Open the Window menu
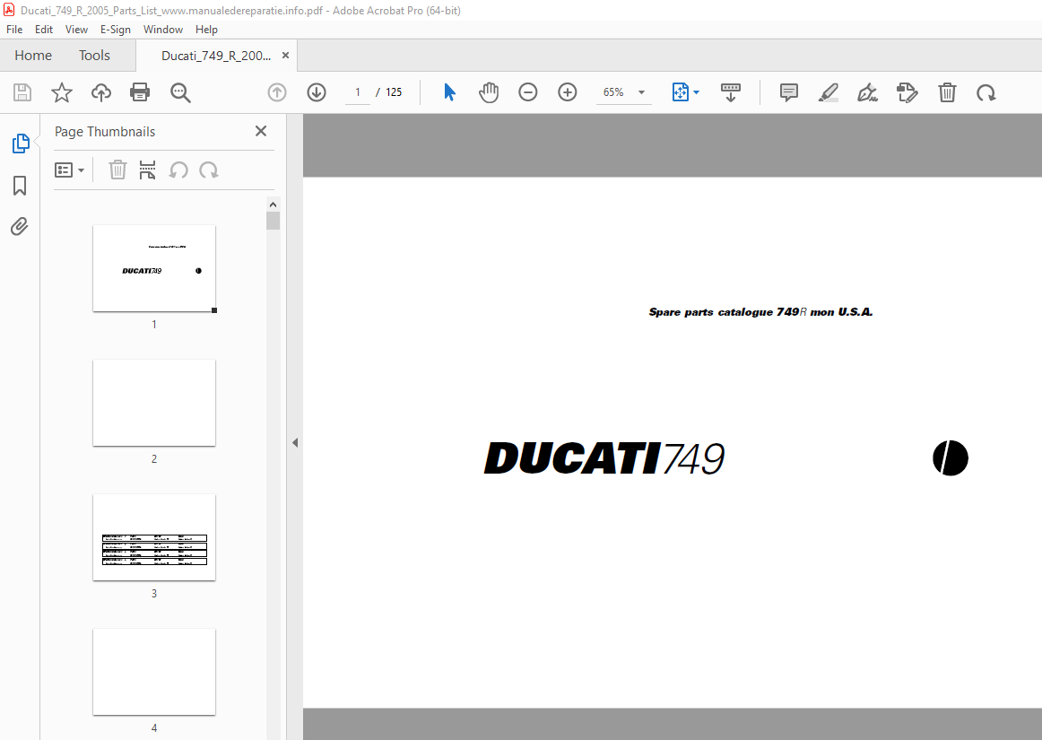Image resolution: width=1042 pixels, height=740 pixels. coord(163,30)
